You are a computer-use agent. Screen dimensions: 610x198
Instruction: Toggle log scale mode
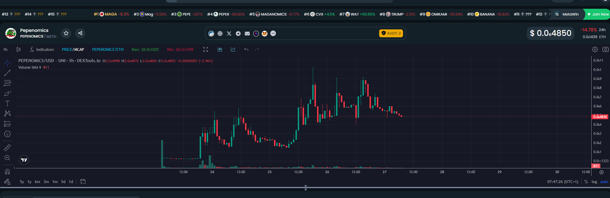[x=594, y=181]
